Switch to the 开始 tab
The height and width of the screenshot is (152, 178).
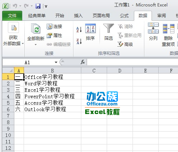60,16
